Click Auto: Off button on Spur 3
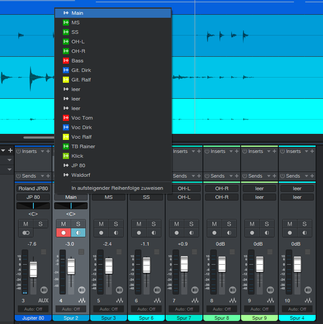This screenshot has width=323, height=324. [x=108, y=309]
